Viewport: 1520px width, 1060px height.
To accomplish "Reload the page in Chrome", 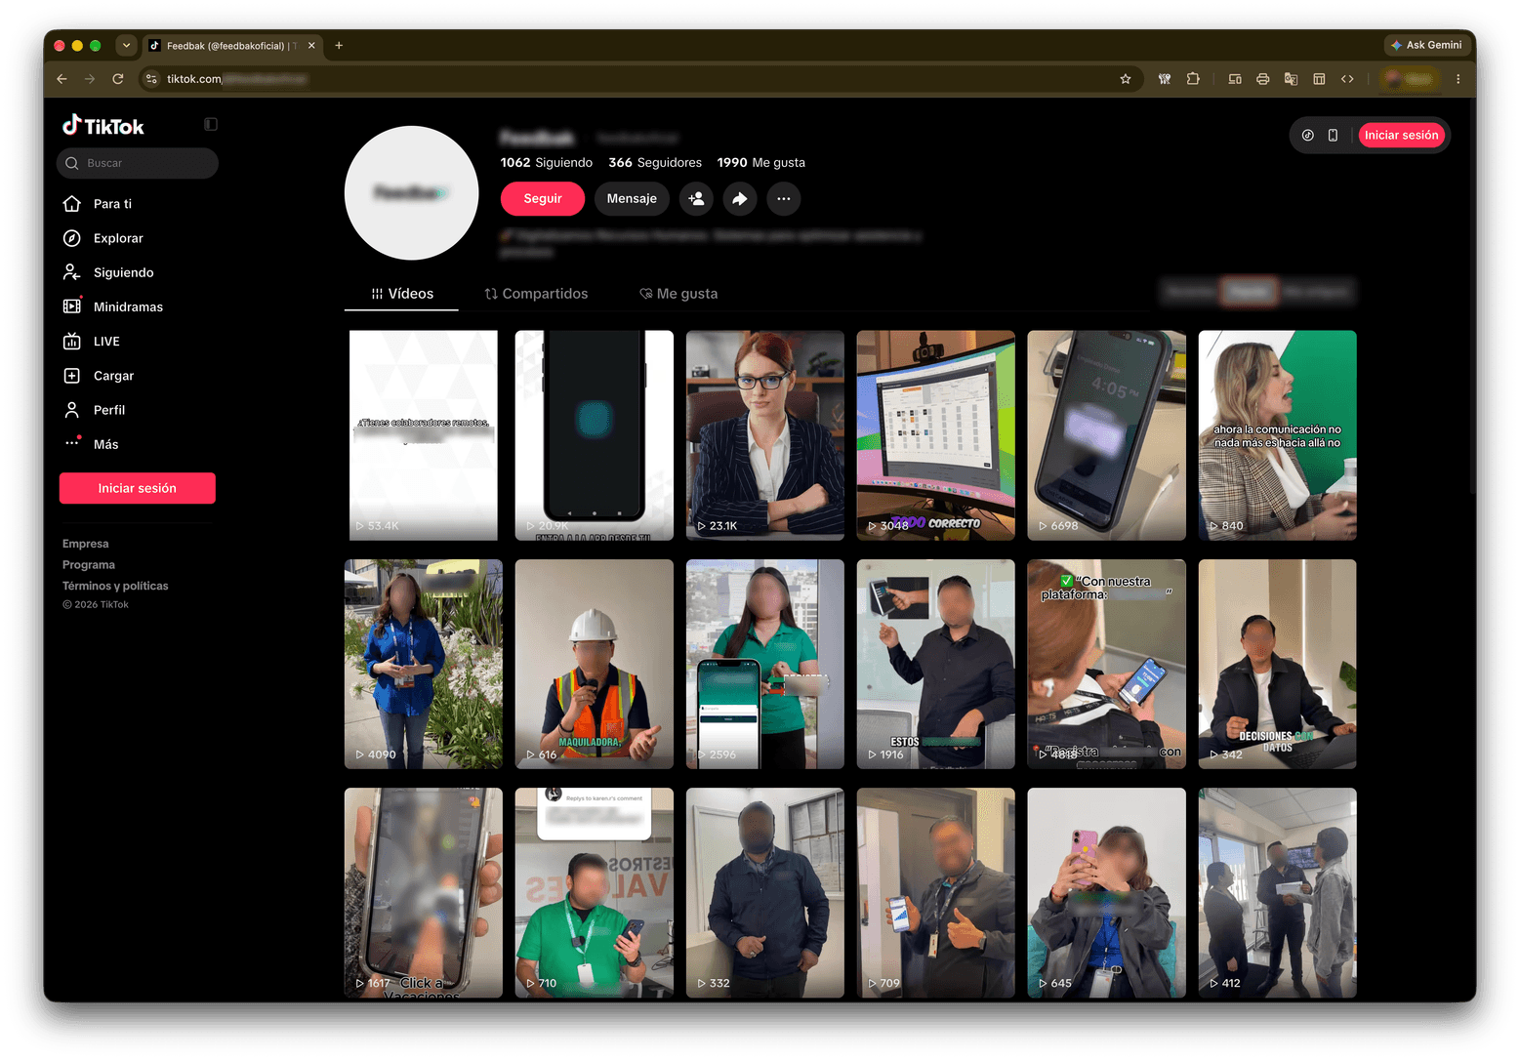I will [x=118, y=79].
